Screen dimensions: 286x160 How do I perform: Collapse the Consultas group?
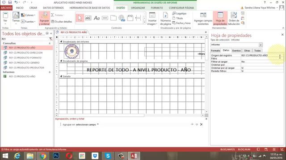point(50,44)
